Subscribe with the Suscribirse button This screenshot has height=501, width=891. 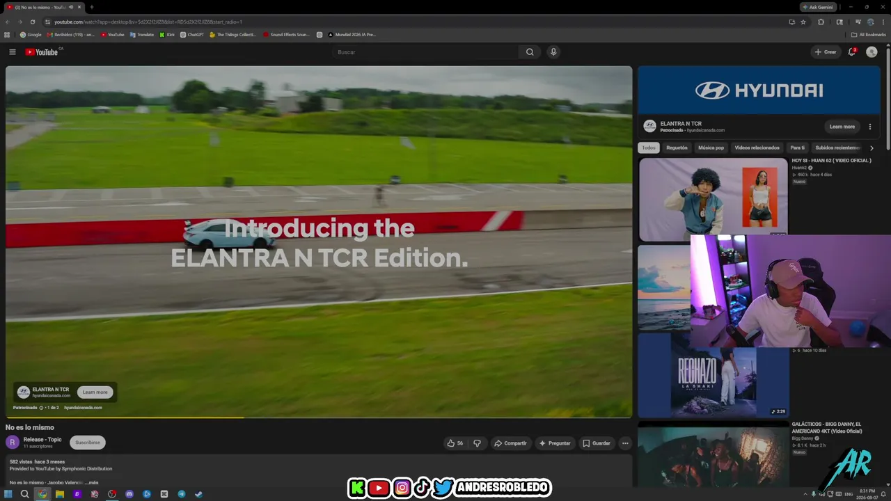tap(88, 443)
